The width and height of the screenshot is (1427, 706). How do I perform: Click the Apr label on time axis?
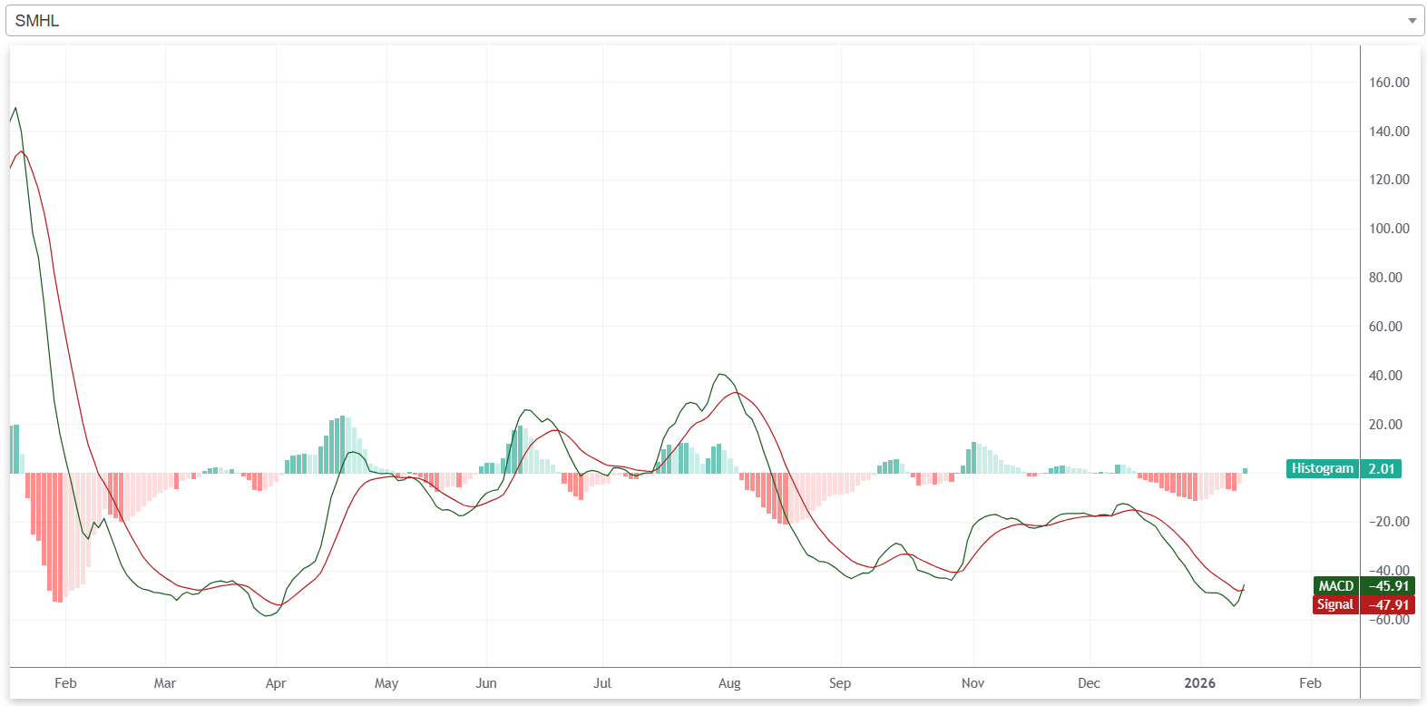click(276, 683)
